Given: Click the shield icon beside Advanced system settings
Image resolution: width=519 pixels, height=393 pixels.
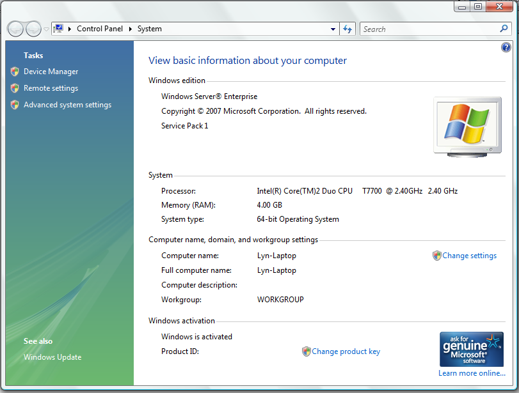Looking at the screenshot, I should pyautogui.click(x=15, y=105).
